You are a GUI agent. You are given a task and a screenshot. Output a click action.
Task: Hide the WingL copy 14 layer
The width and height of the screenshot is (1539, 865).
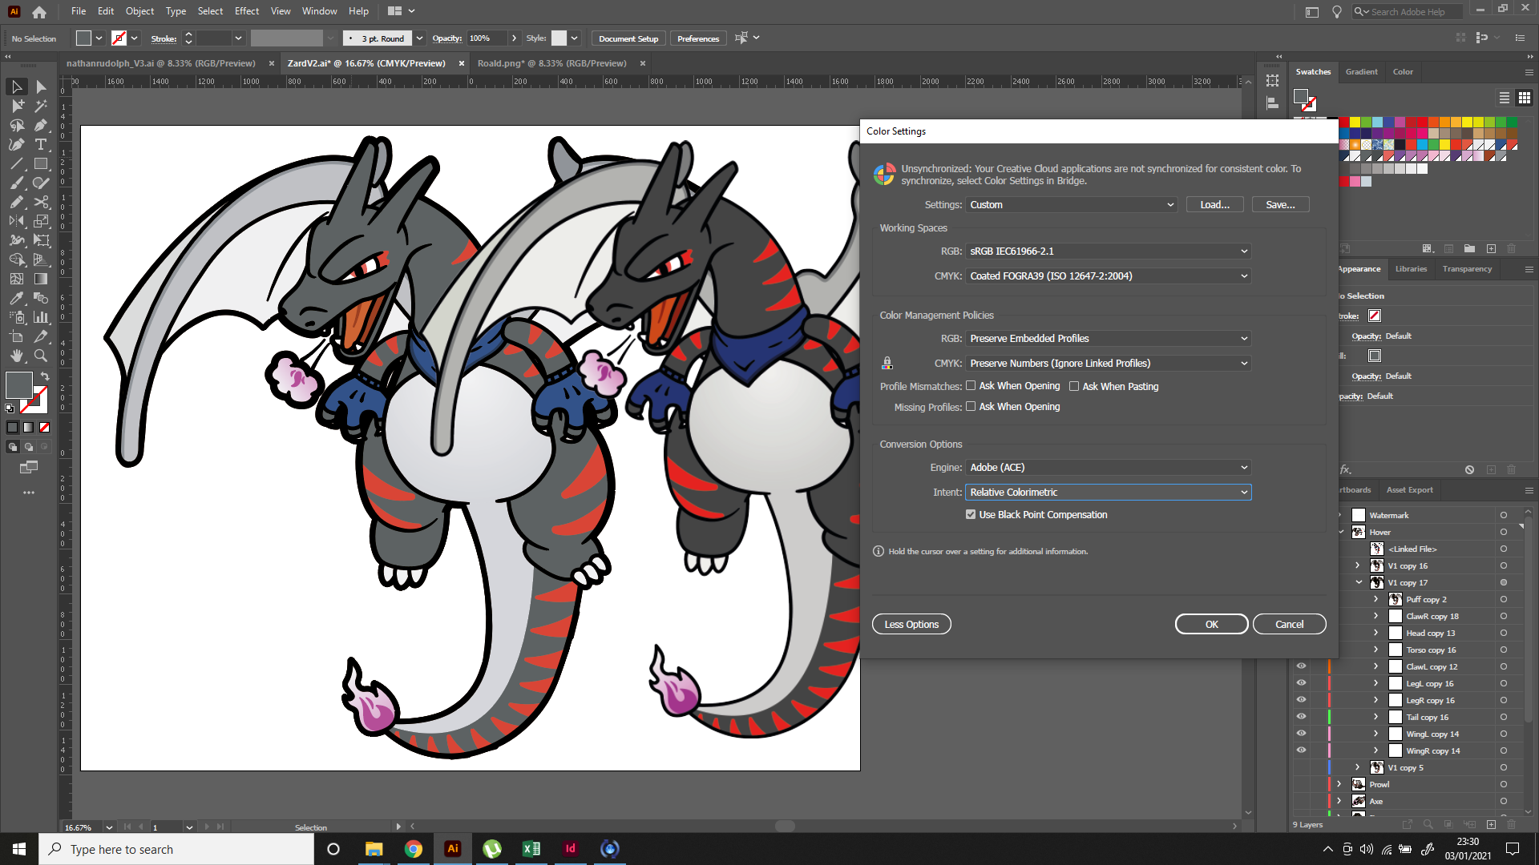click(1301, 734)
